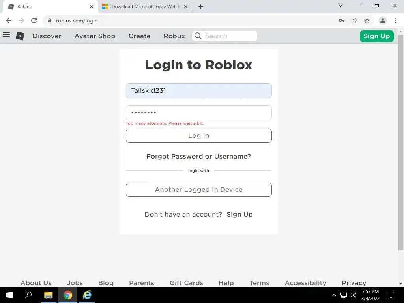Open the Roblox hamburger menu
Image resolution: width=404 pixels, height=303 pixels.
[6, 35]
